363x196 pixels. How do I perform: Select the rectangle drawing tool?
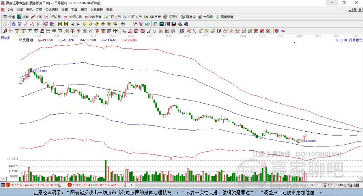click(x=124, y=31)
